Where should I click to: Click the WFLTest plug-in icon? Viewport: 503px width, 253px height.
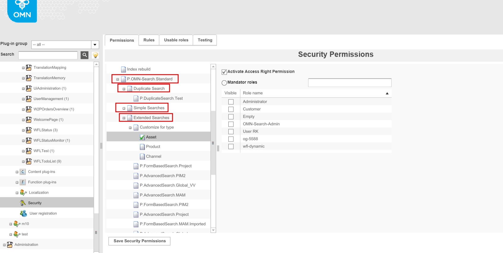point(29,151)
